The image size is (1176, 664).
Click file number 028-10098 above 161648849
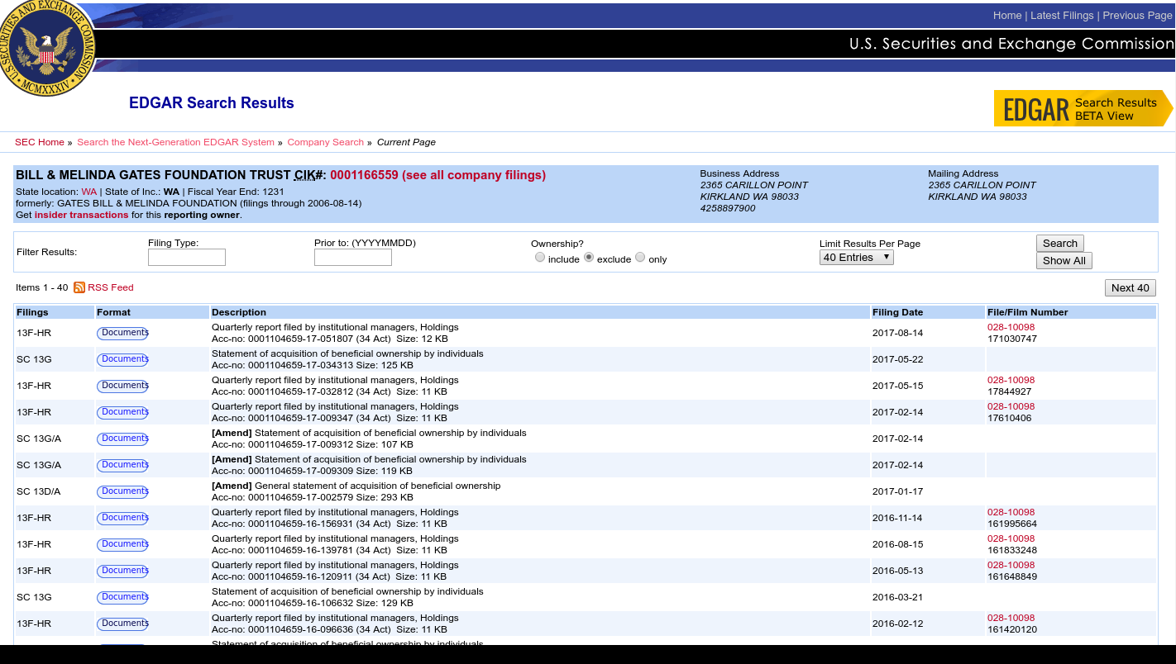(1011, 565)
